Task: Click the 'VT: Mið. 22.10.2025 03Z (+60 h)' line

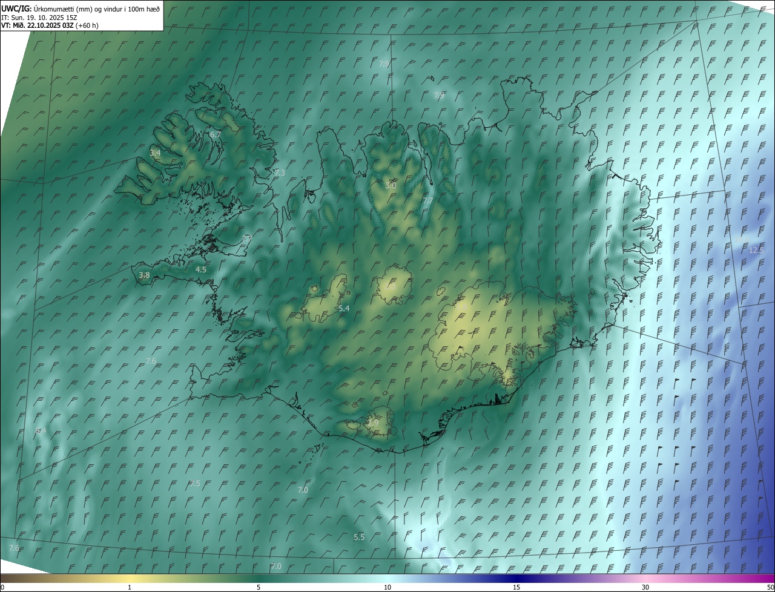Action: click(x=50, y=25)
